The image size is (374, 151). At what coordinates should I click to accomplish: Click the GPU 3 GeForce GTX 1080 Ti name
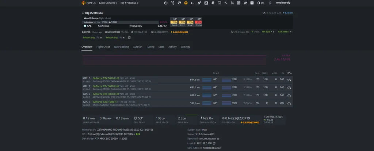104,102
